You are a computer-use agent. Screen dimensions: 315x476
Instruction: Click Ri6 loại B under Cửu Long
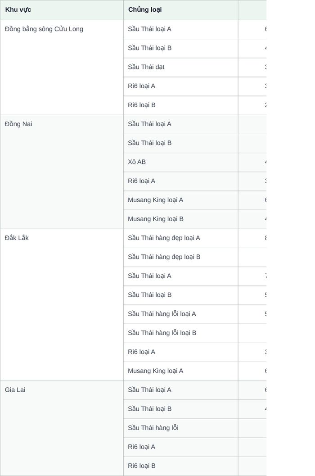tap(180, 105)
